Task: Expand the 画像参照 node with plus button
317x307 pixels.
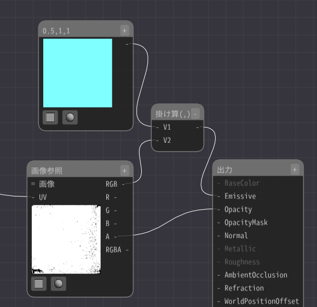Action: tap(124, 171)
